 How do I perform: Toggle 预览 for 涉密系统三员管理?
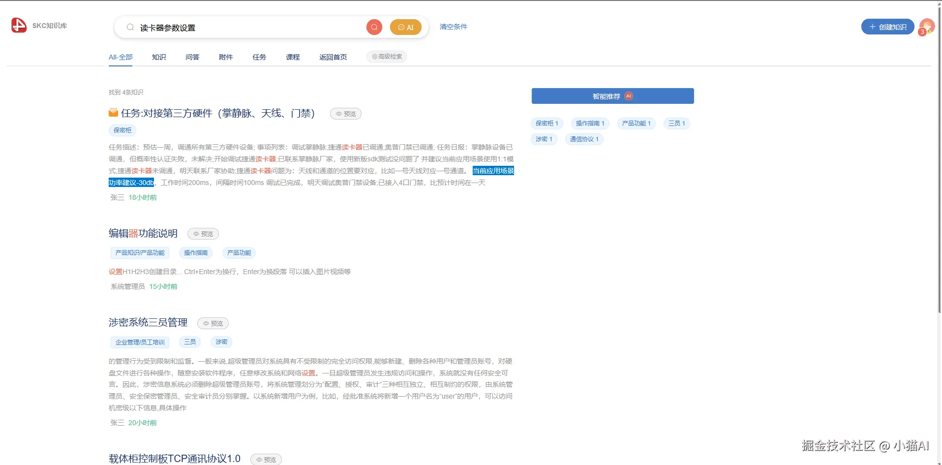coord(213,323)
